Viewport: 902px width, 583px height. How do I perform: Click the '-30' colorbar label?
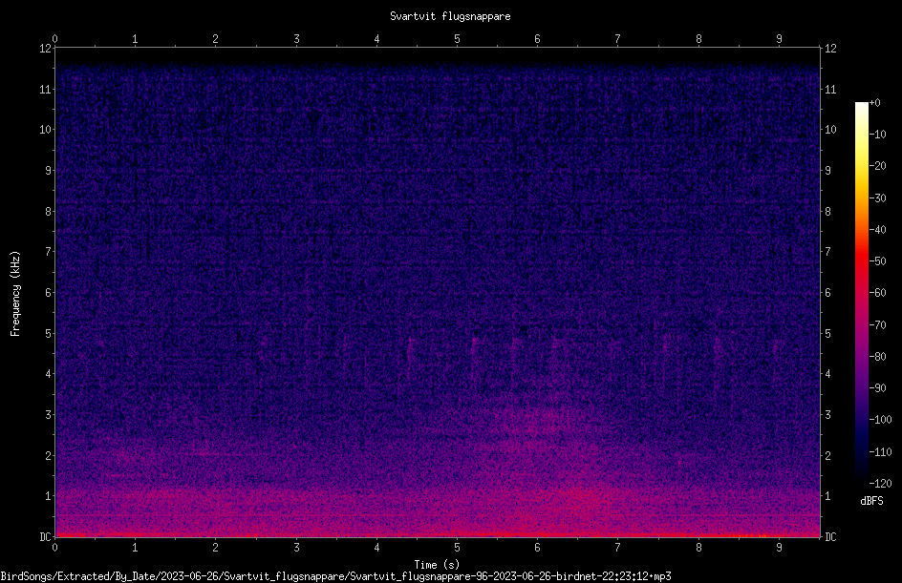[x=877, y=198]
